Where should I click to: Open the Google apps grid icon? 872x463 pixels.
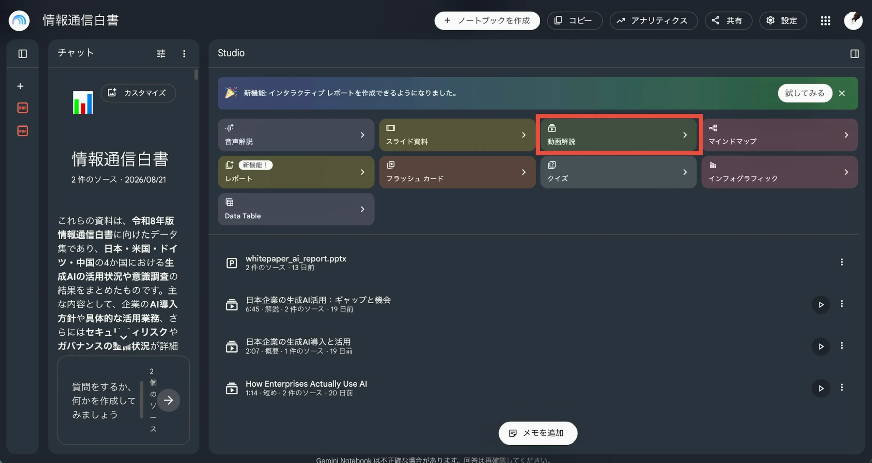click(x=825, y=21)
